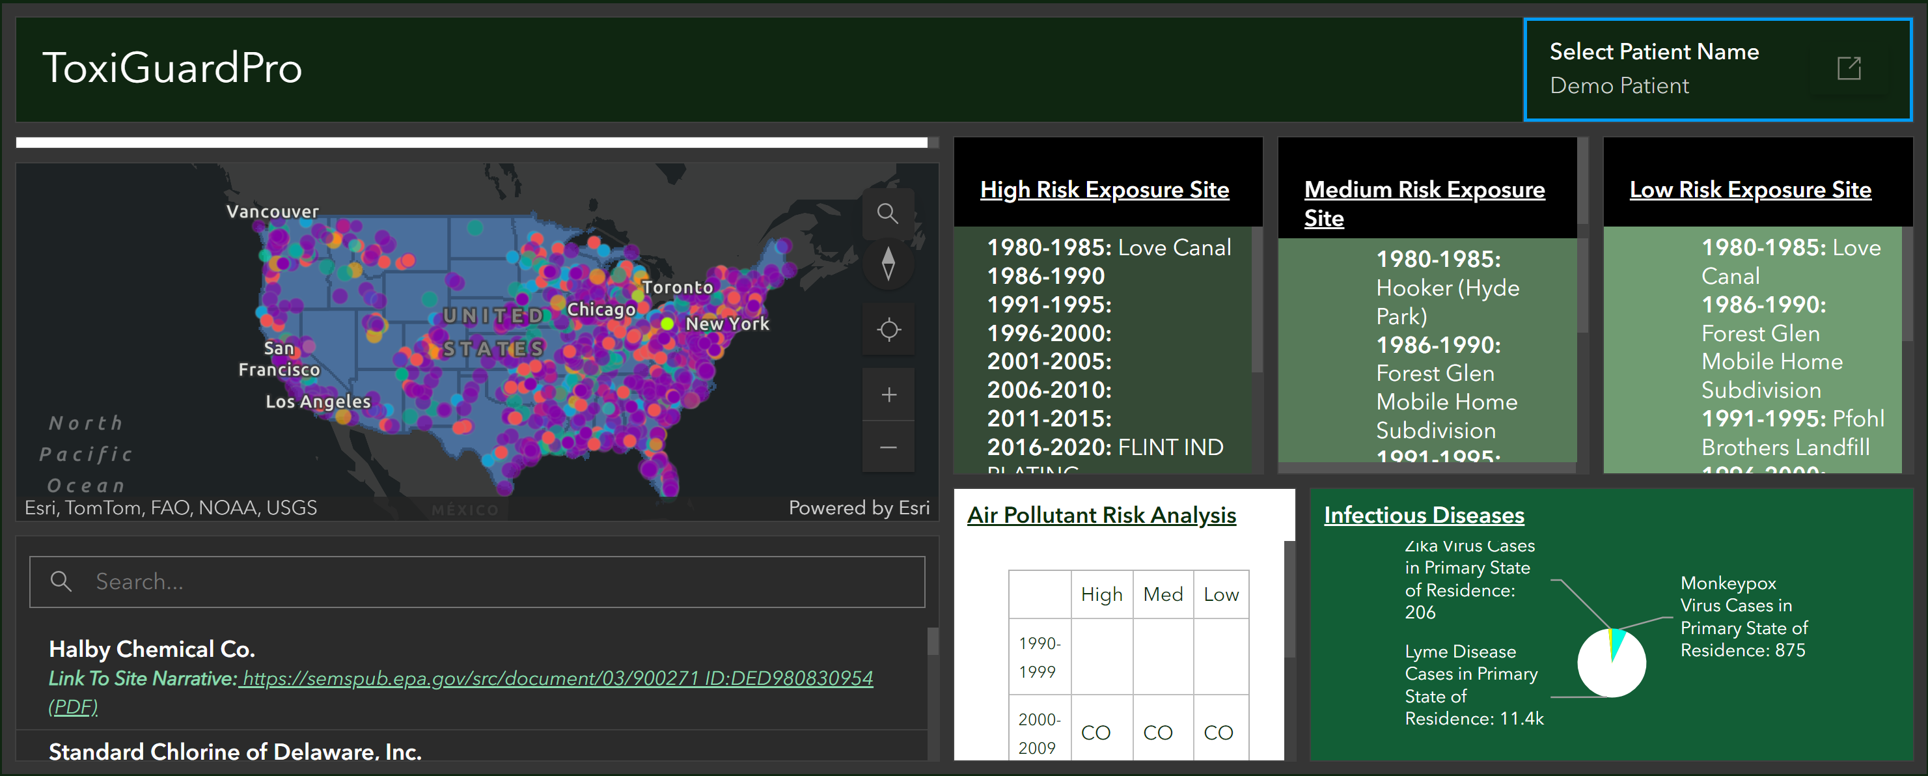This screenshot has height=776, width=1928.
Task: Open Select Patient Name dropdown
Action: (1718, 70)
